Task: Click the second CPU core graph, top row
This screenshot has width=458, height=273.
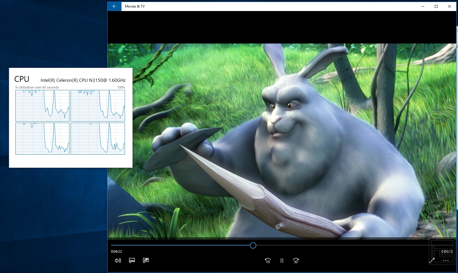Action: pos(98,106)
